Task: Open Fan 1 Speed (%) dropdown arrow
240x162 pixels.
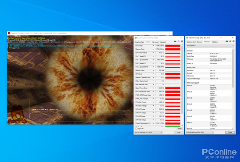Action: pyautogui.click(x=153, y=56)
